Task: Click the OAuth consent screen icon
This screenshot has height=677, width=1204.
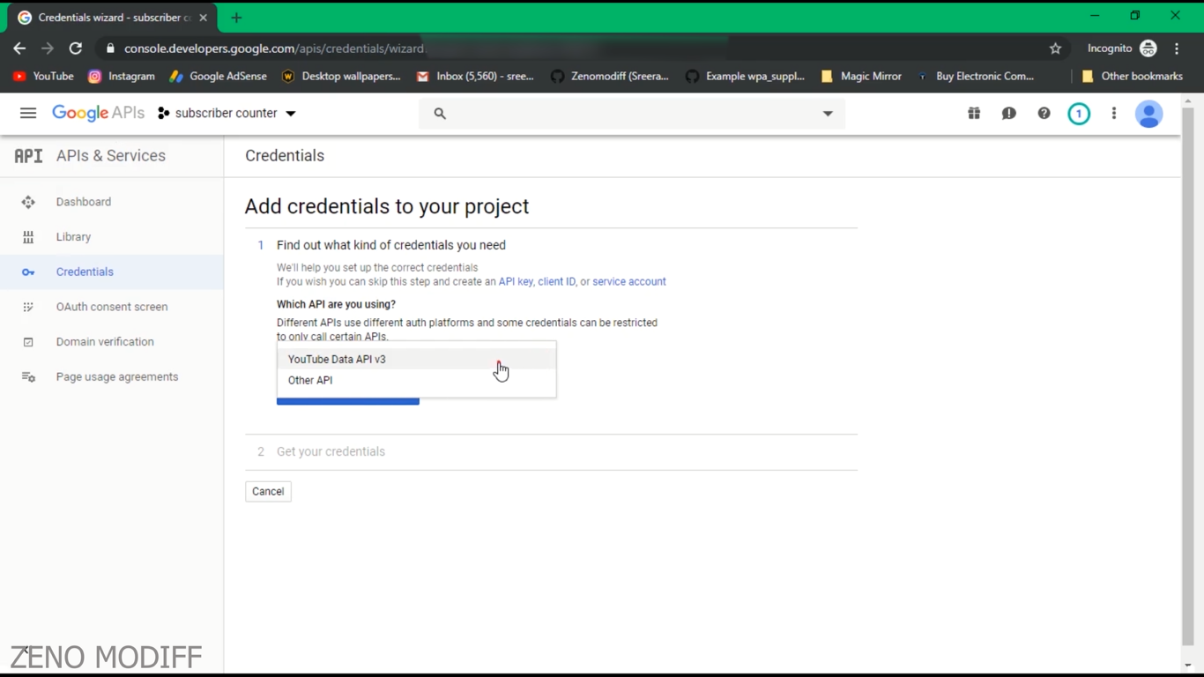Action: [28, 307]
